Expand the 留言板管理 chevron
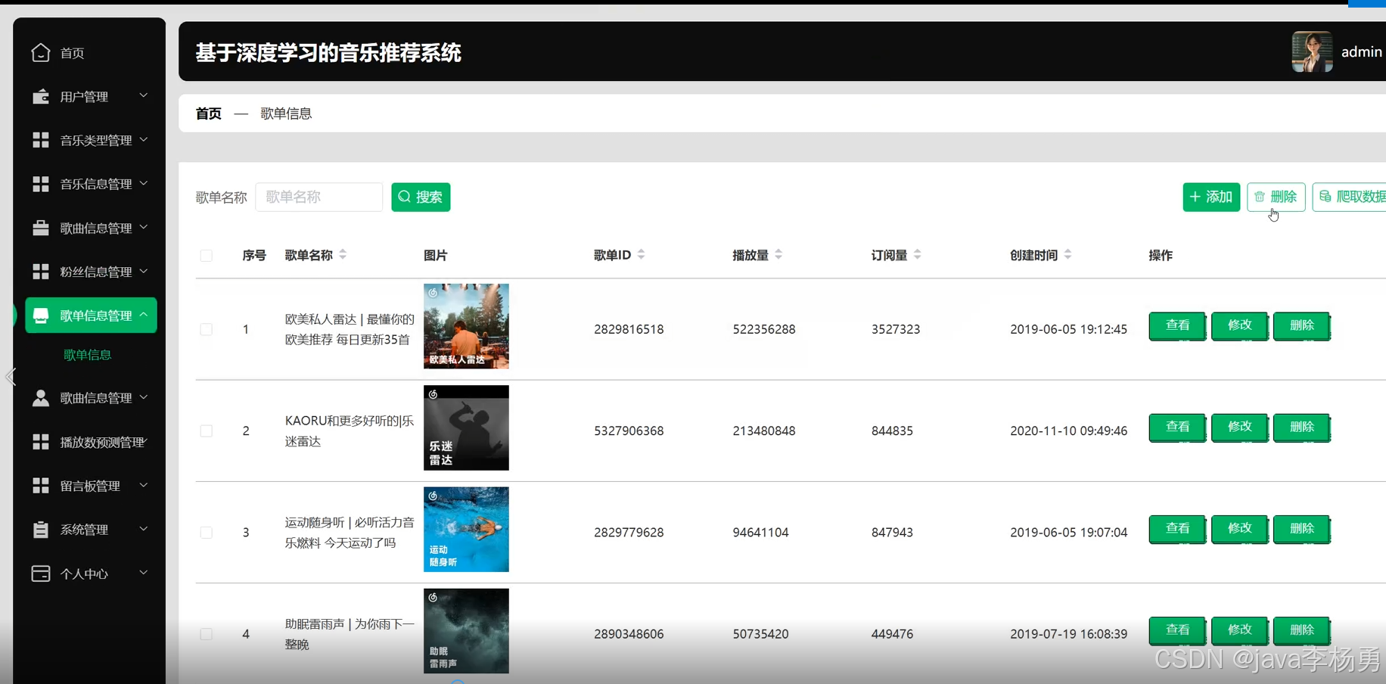 [x=143, y=485]
